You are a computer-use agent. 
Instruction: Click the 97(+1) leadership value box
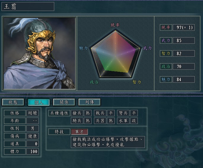[184, 27]
